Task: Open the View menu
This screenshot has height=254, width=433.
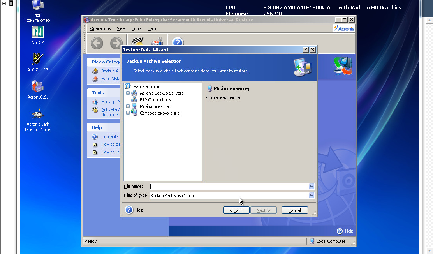Action: point(121,28)
